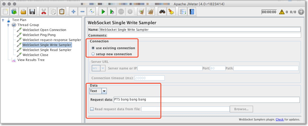Shut down the test with the grey X icon

tap(130, 12)
